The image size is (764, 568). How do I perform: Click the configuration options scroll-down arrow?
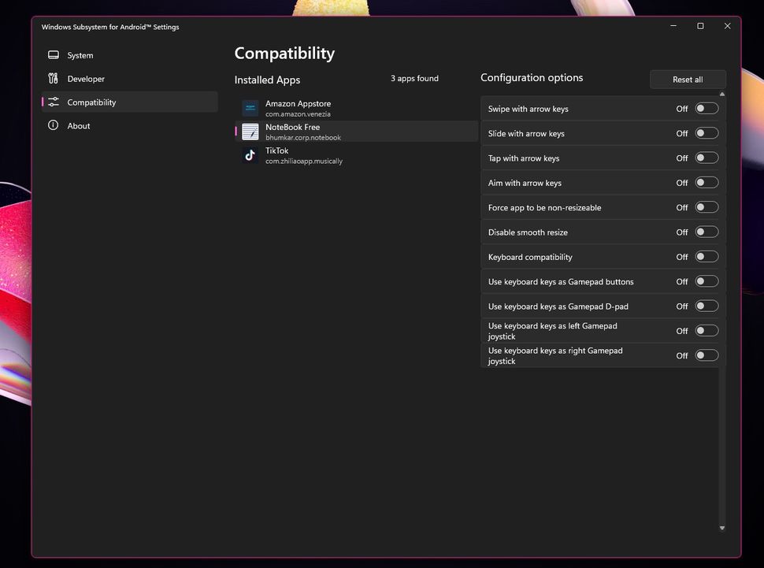[721, 528]
